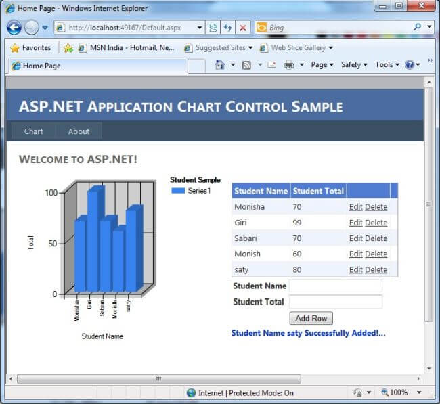
Task: Click the Internet Explorer title bar icon
Action: 10,8
